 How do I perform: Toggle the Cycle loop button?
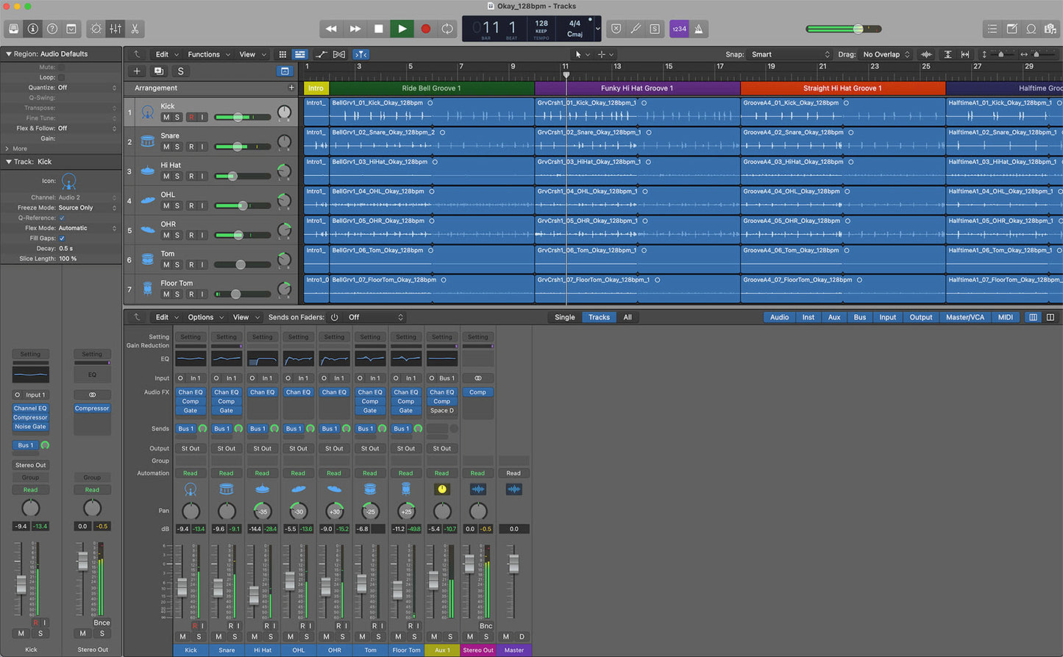(447, 29)
